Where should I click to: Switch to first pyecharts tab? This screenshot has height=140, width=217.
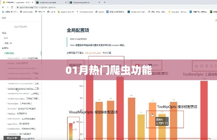tap(18, 2)
